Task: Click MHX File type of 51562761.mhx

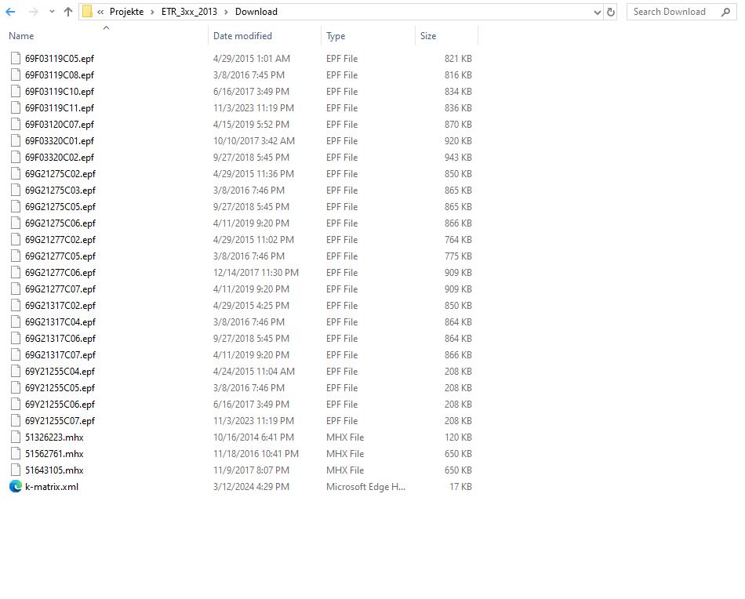Action: tap(345, 454)
